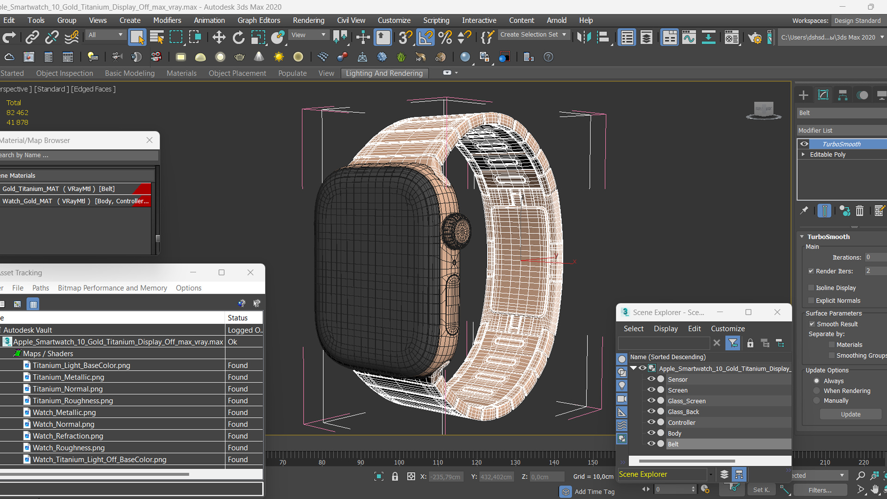Toggle Smooth Result checkbox
This screenshot has width=887, height=499.
click(812, 324)
